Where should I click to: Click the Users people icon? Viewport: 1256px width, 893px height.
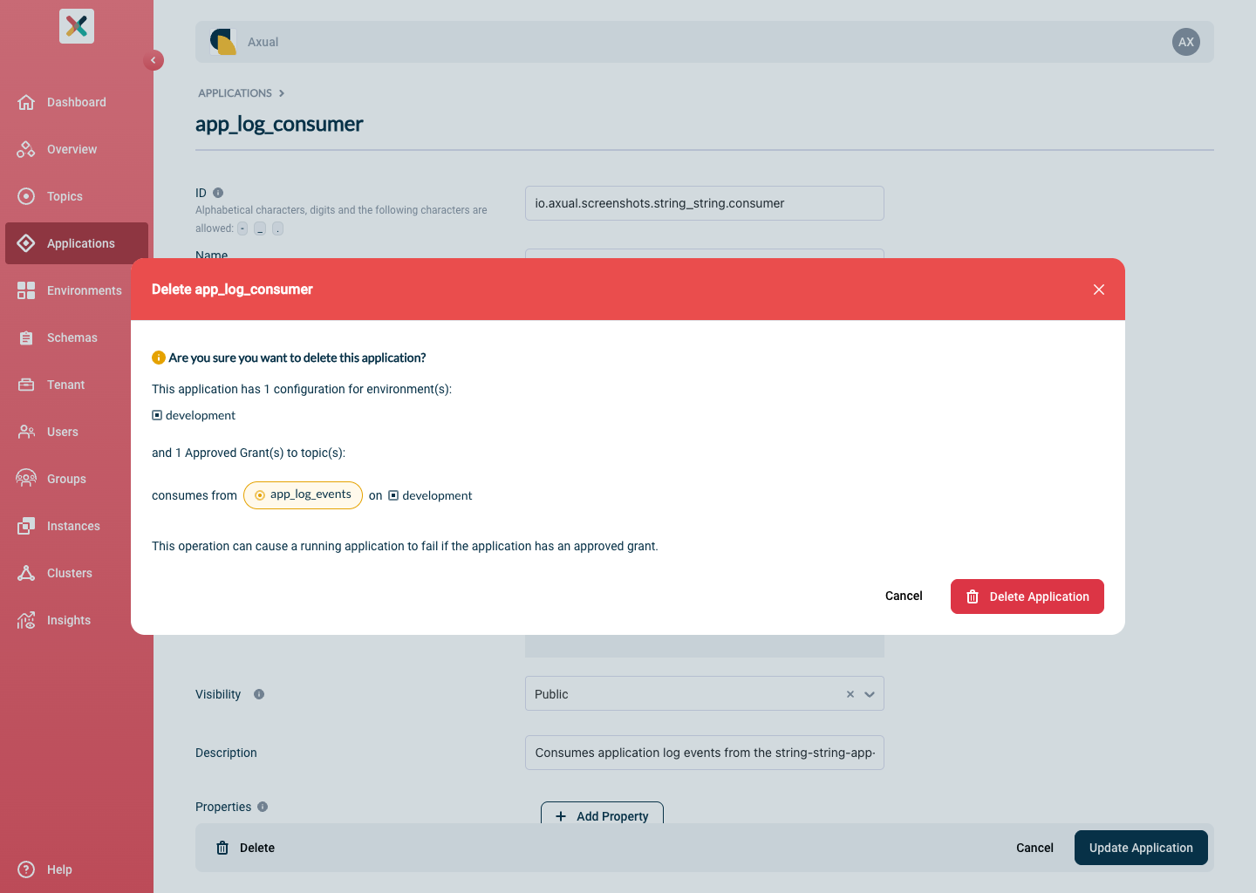26,432
